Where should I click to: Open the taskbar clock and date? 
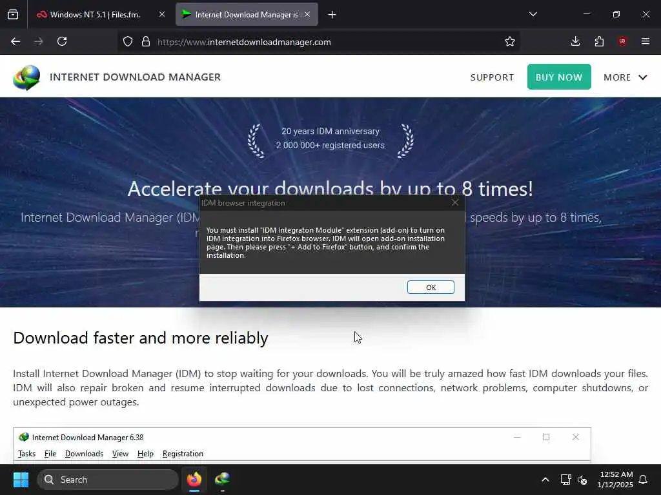coord(615,480)
